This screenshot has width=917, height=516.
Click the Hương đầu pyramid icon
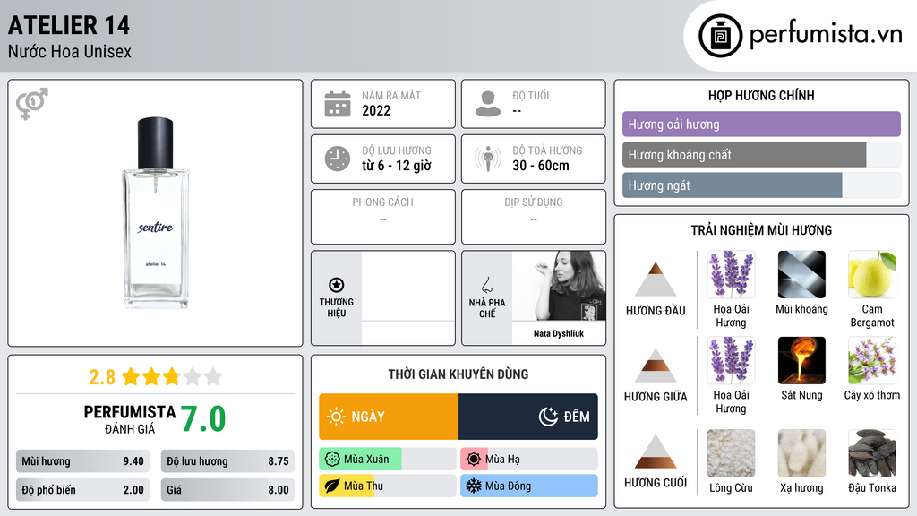pyautogui.click(x=656, y=279)
